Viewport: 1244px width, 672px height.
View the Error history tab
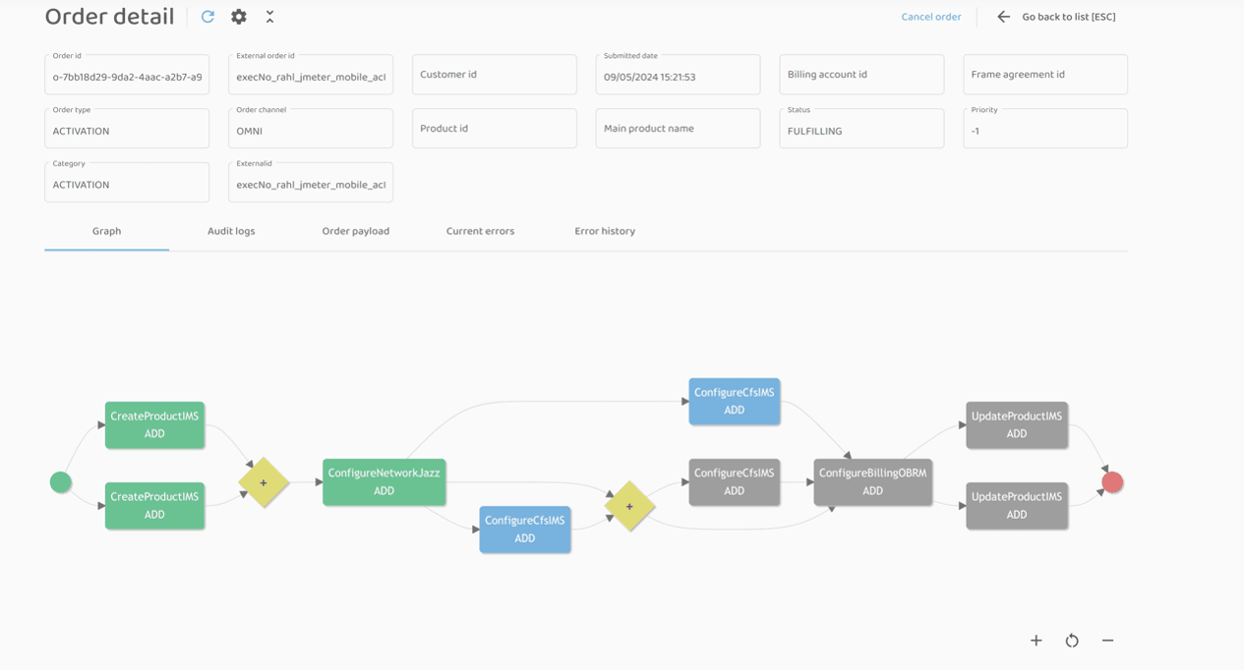pos(605,231)
